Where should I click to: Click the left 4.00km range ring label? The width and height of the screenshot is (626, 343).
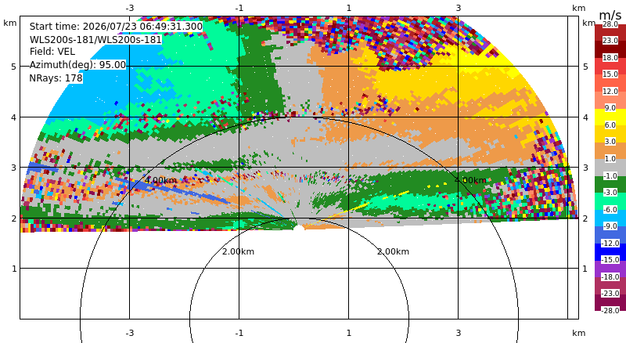(x=160, y=180)
